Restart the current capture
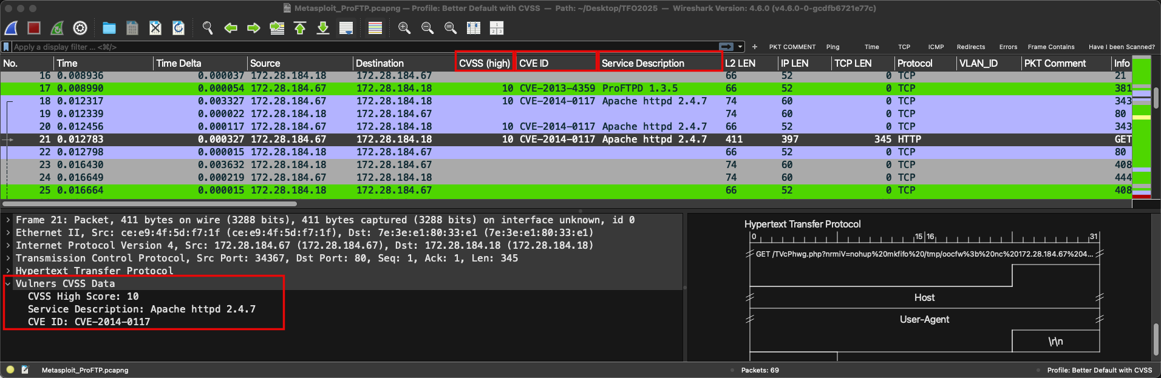Screen dimensions: 1161x378 57,28
